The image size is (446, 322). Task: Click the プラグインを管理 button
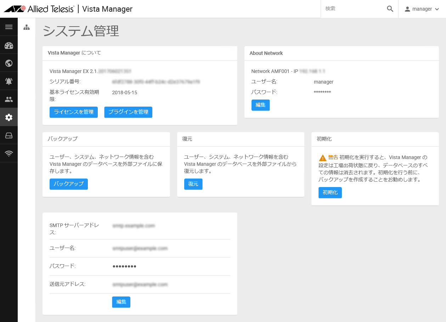pos(128,112)
